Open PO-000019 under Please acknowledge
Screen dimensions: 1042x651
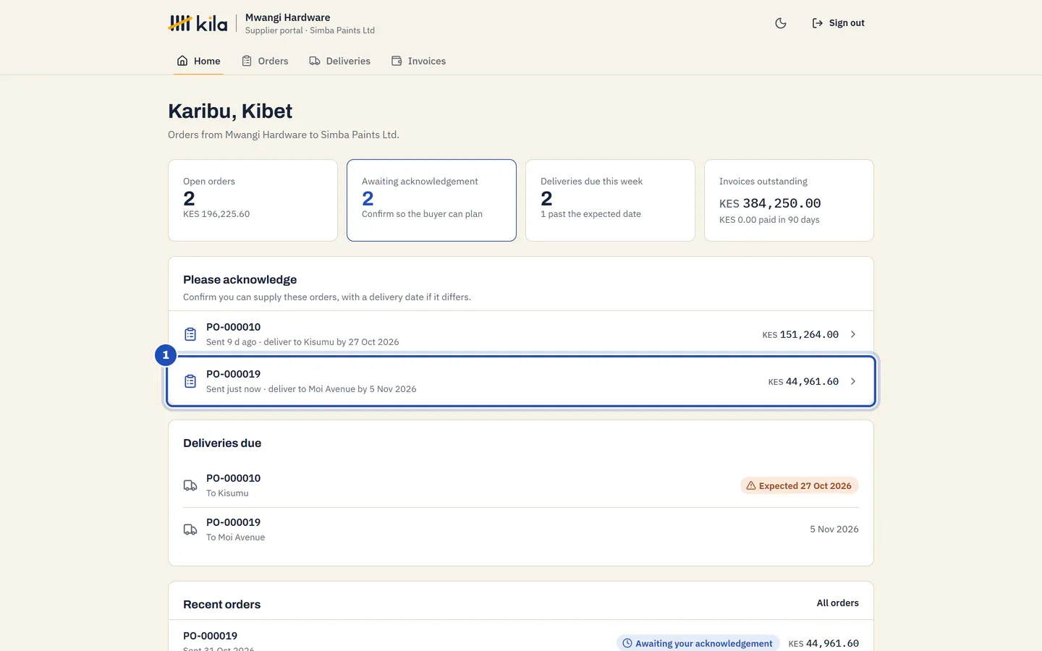click(521, 381)
